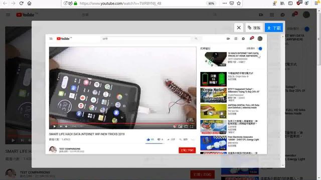The image size is (321, 180).
Task: Toggle the Firefox sidebar icon
Action: [290, 3]
